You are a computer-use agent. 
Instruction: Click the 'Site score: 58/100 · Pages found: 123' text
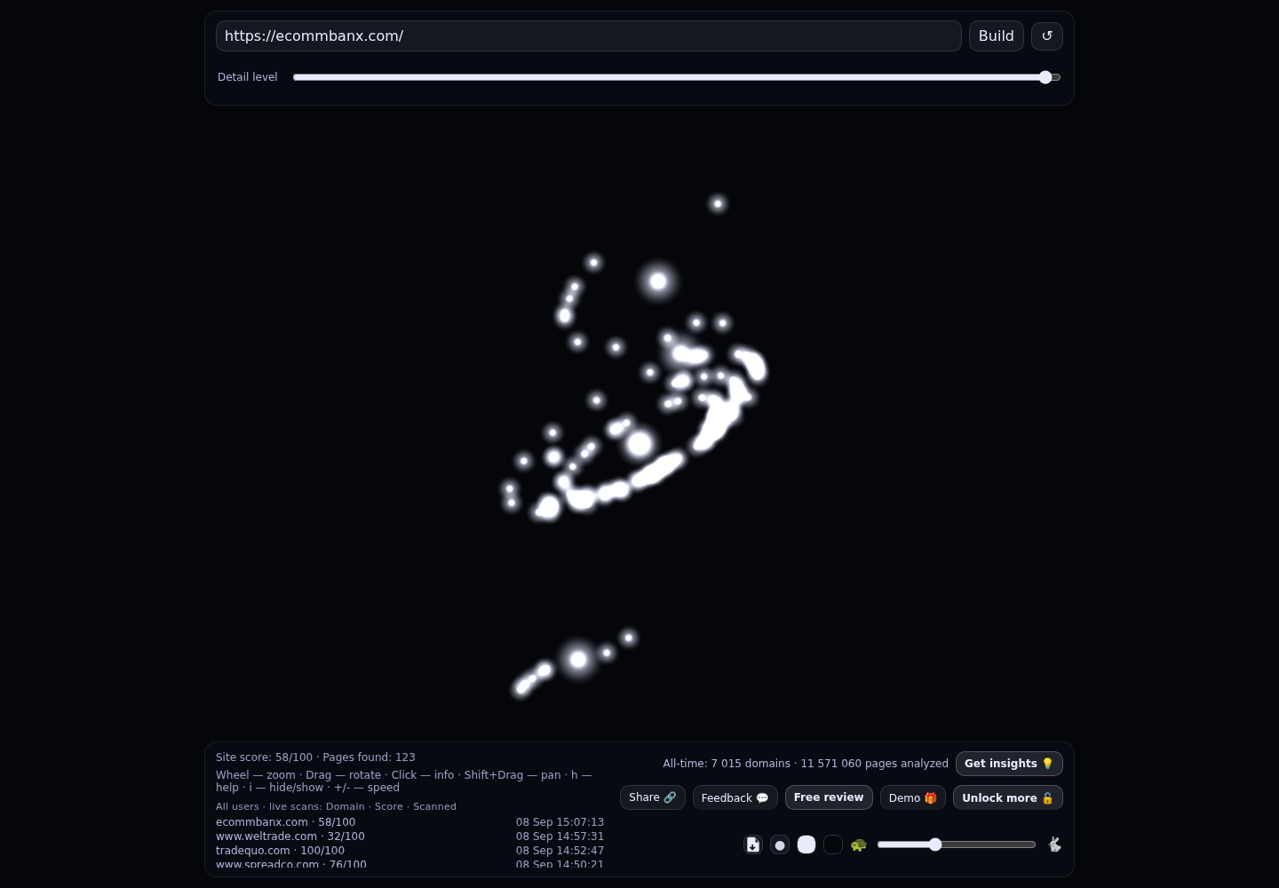point(315,757)
